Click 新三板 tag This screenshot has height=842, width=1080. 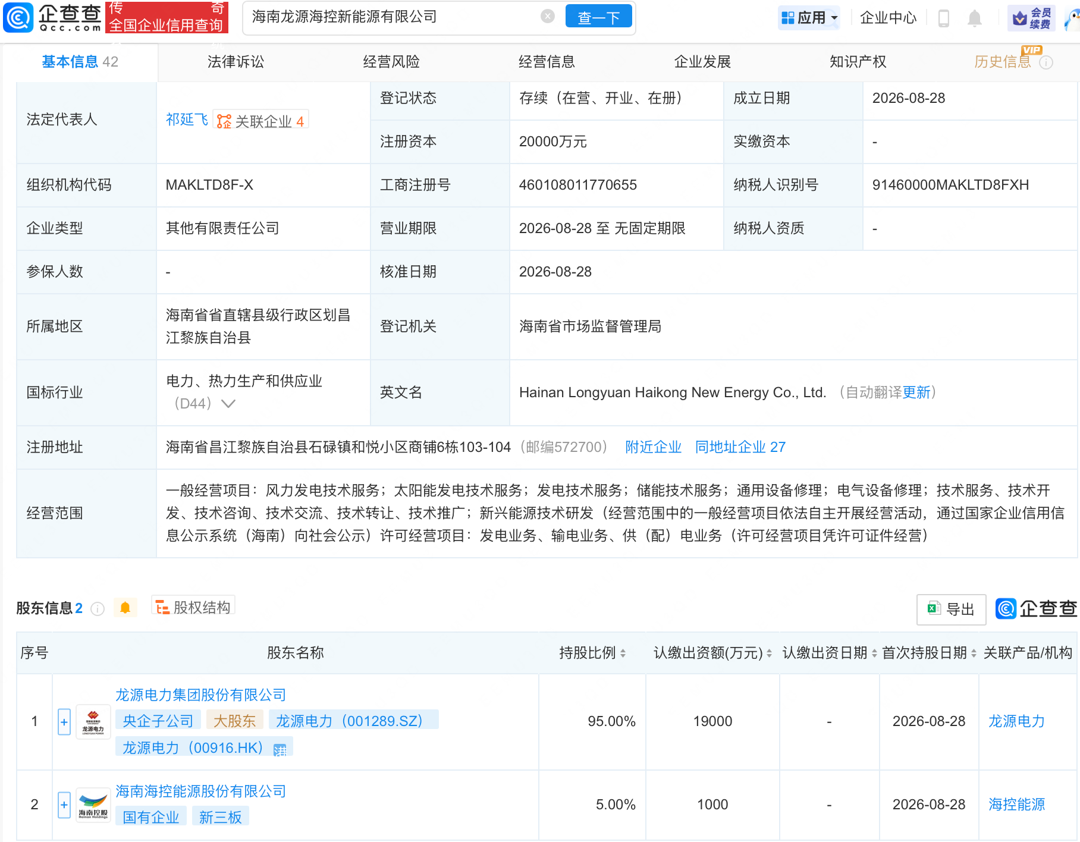[x=220, y=817]
